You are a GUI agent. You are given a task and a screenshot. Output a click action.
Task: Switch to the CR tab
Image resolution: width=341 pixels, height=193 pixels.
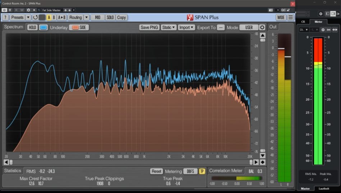point(303,22)
